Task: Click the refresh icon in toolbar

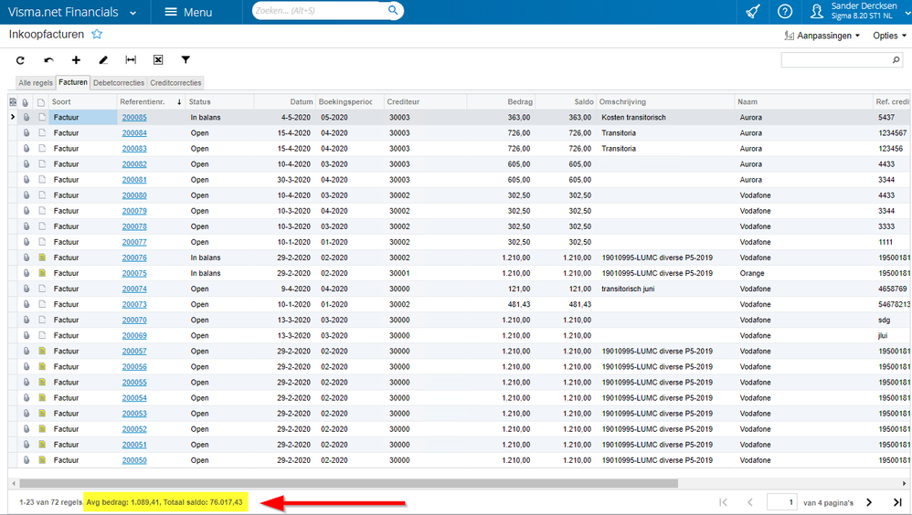Action: (x=20, y=60)
